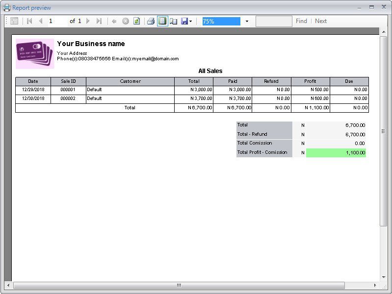392x294 pixels.
Task: Stop report rendering icon
Action: 126,21
